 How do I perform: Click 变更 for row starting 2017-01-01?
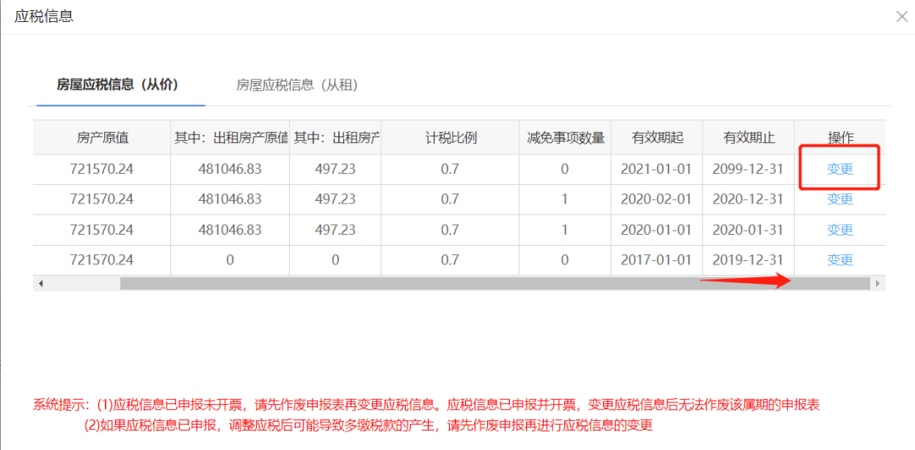click(x=840, y=259)
